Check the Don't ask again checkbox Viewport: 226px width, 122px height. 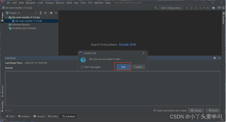(x=82, y=67)
